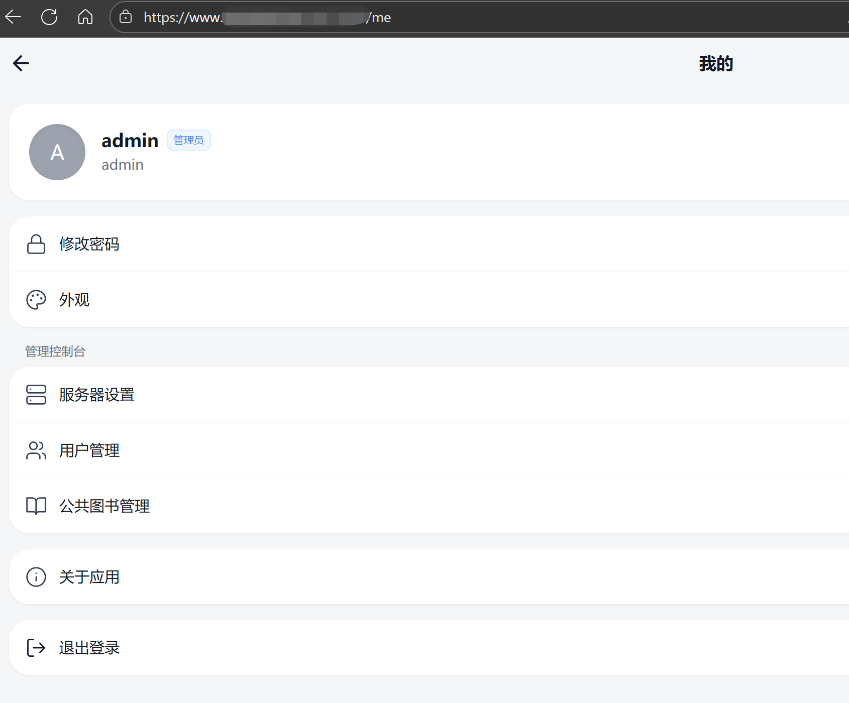
Task: Click the lock icon for 修改密码
Action: click(36, 244)
